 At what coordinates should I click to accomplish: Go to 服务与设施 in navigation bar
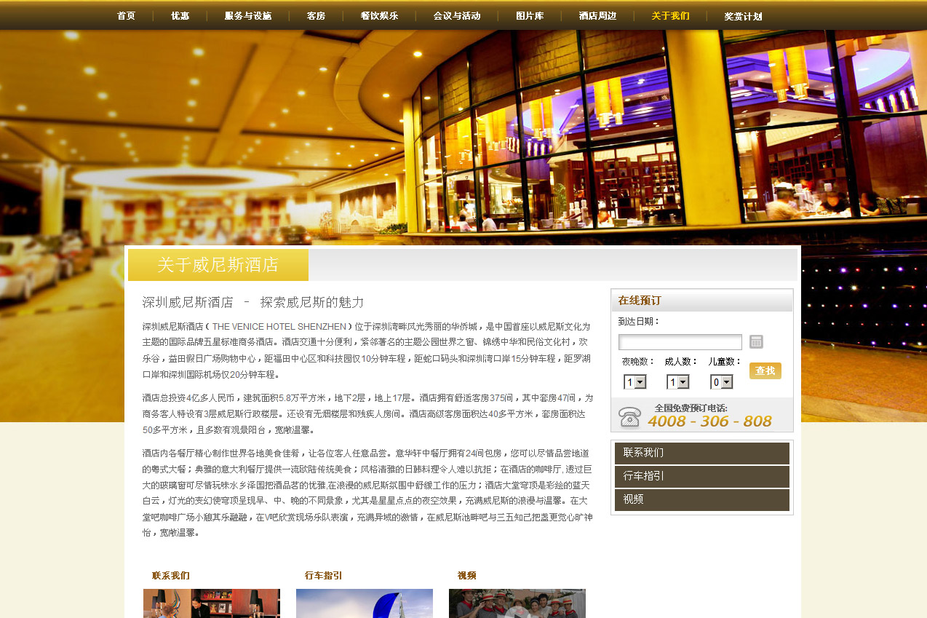pyautogui.click(x=247, y=16)
